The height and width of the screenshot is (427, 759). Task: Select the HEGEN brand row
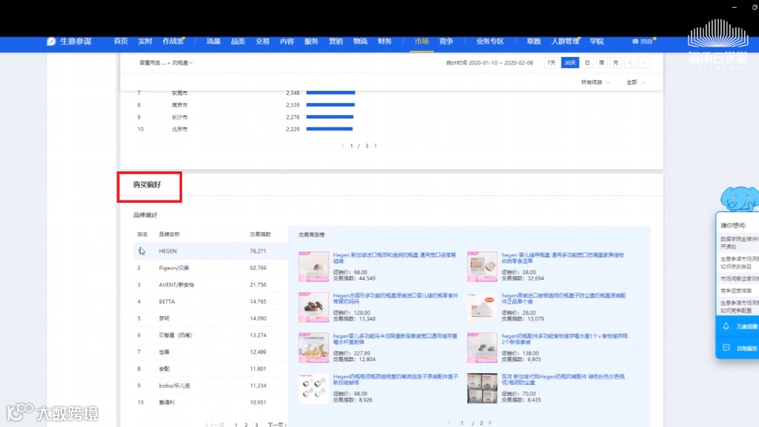click(211, 251)
